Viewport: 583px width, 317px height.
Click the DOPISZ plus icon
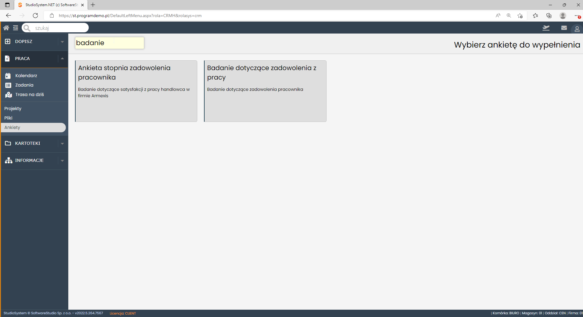8,41
